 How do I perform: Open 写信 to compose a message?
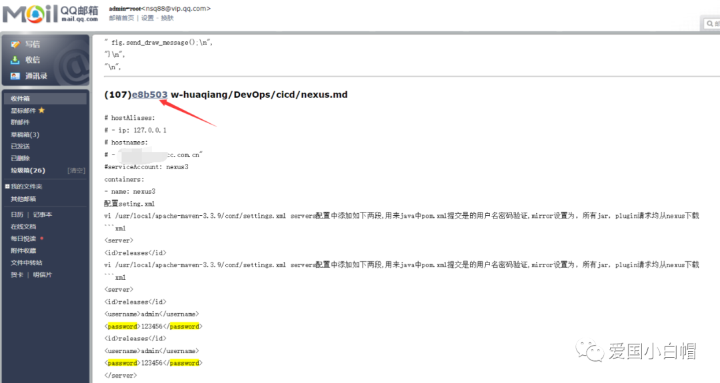pyautogui.click(x=32, y=44)
